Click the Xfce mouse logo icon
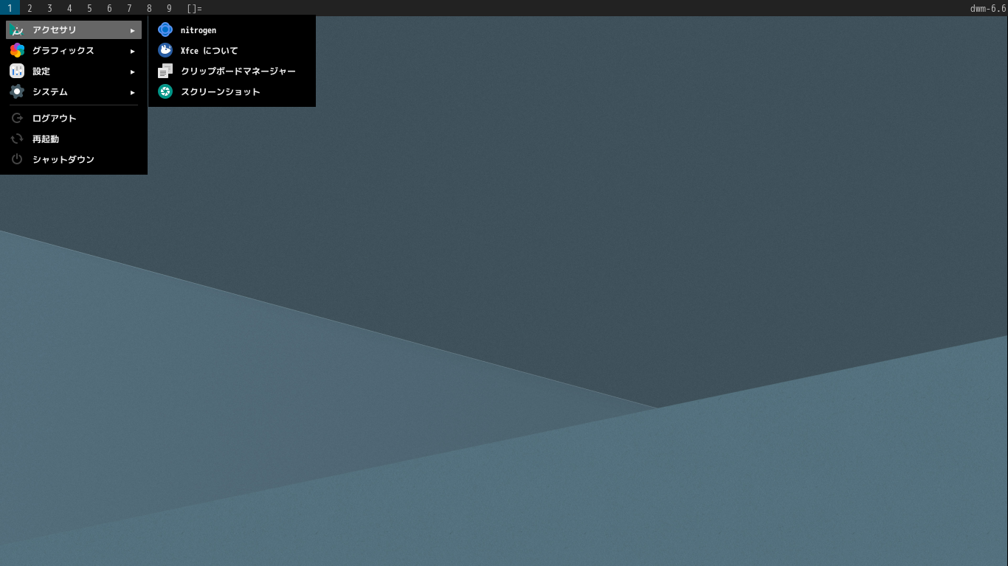 coord(165,50)
